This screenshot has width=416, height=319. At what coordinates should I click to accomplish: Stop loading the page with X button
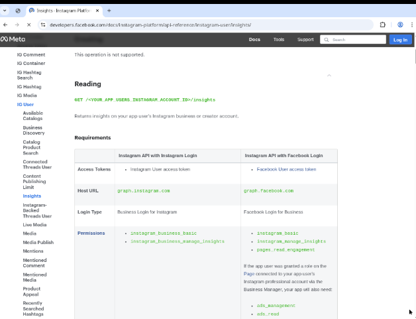pyautogui.click(x=30, y=25)
